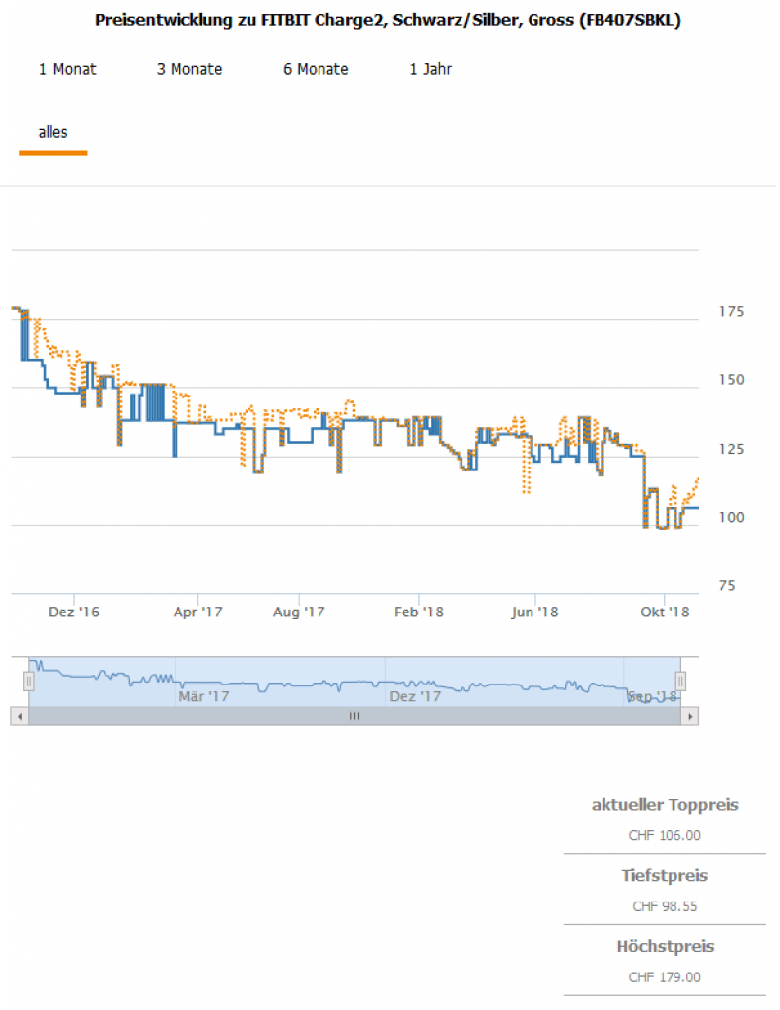The width and height of the screenshot is (780, 1010).
Task: Click the Feb '18 x-axis label
Action: (x=419, y=613)
